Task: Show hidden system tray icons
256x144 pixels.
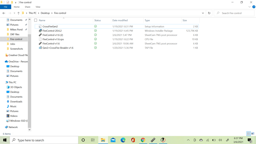Action: click(x=188, y=140)
